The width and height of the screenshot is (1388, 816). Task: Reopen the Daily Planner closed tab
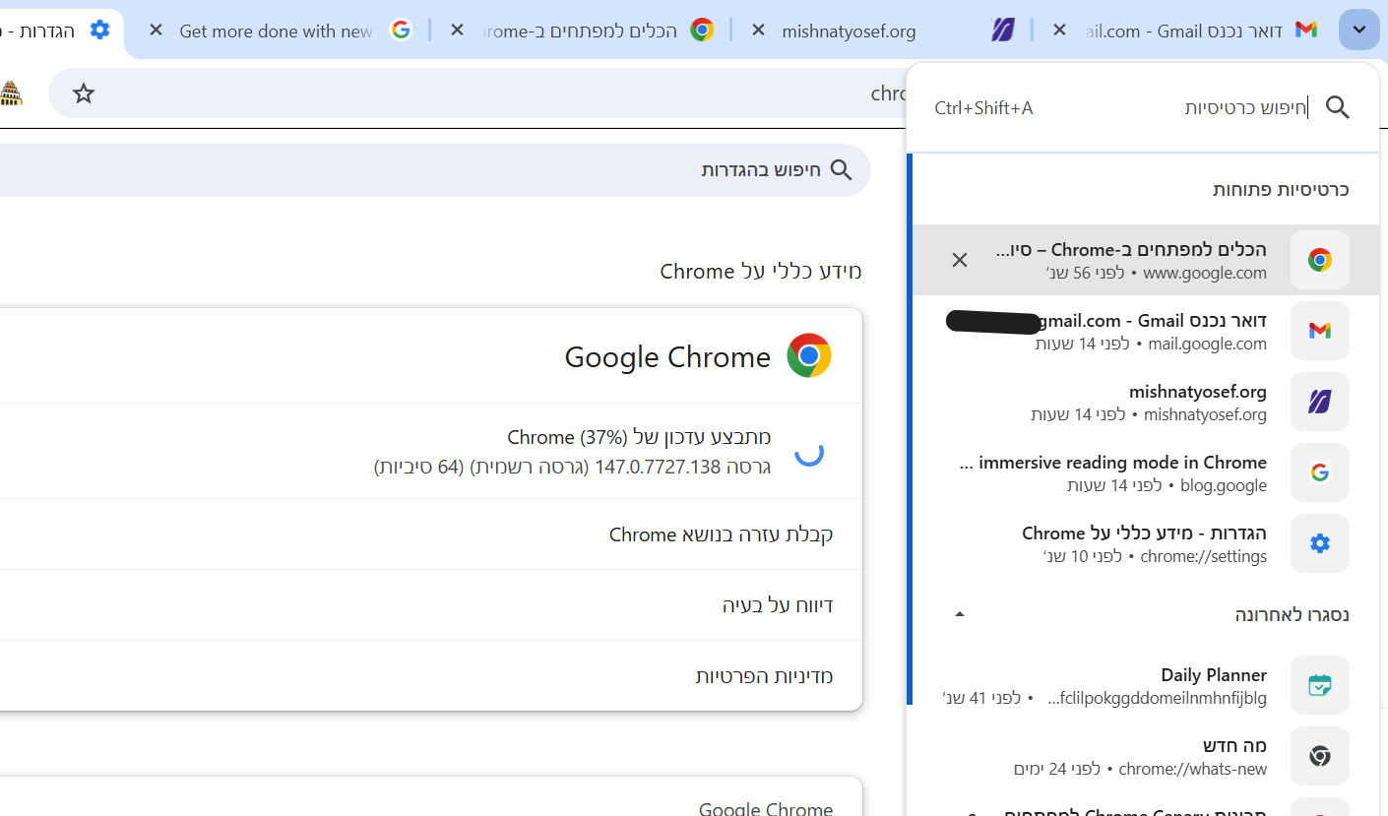(1146, 685)
